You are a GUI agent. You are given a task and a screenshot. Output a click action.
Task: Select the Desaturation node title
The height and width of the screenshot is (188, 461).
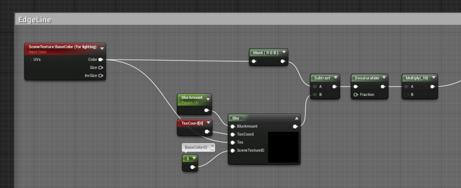point(366,78)
